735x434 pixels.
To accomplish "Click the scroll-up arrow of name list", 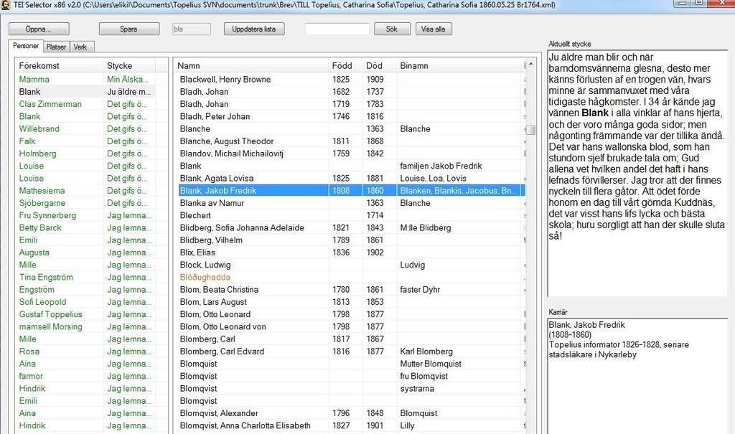I will pyautogui.click(x=530, y=65).
